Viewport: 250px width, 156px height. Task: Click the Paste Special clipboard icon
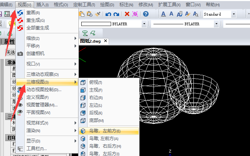[x=90, y=14]
